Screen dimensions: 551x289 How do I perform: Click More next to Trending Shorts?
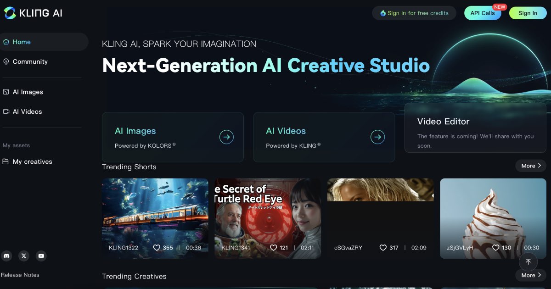(531, 166)
